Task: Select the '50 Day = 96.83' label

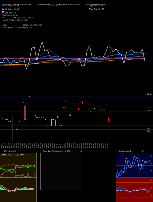Action: coord(12,9)
